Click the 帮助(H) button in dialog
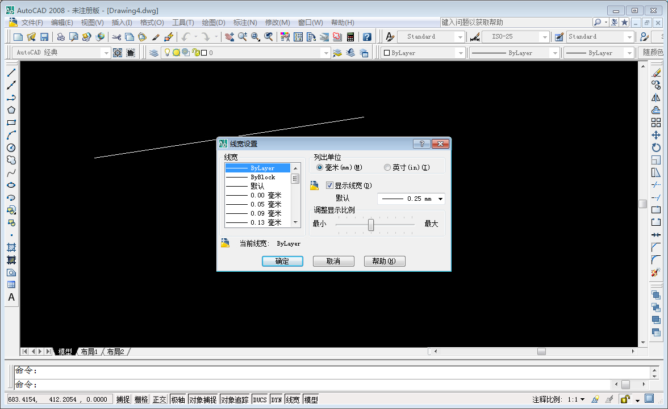 click(385, 261)
